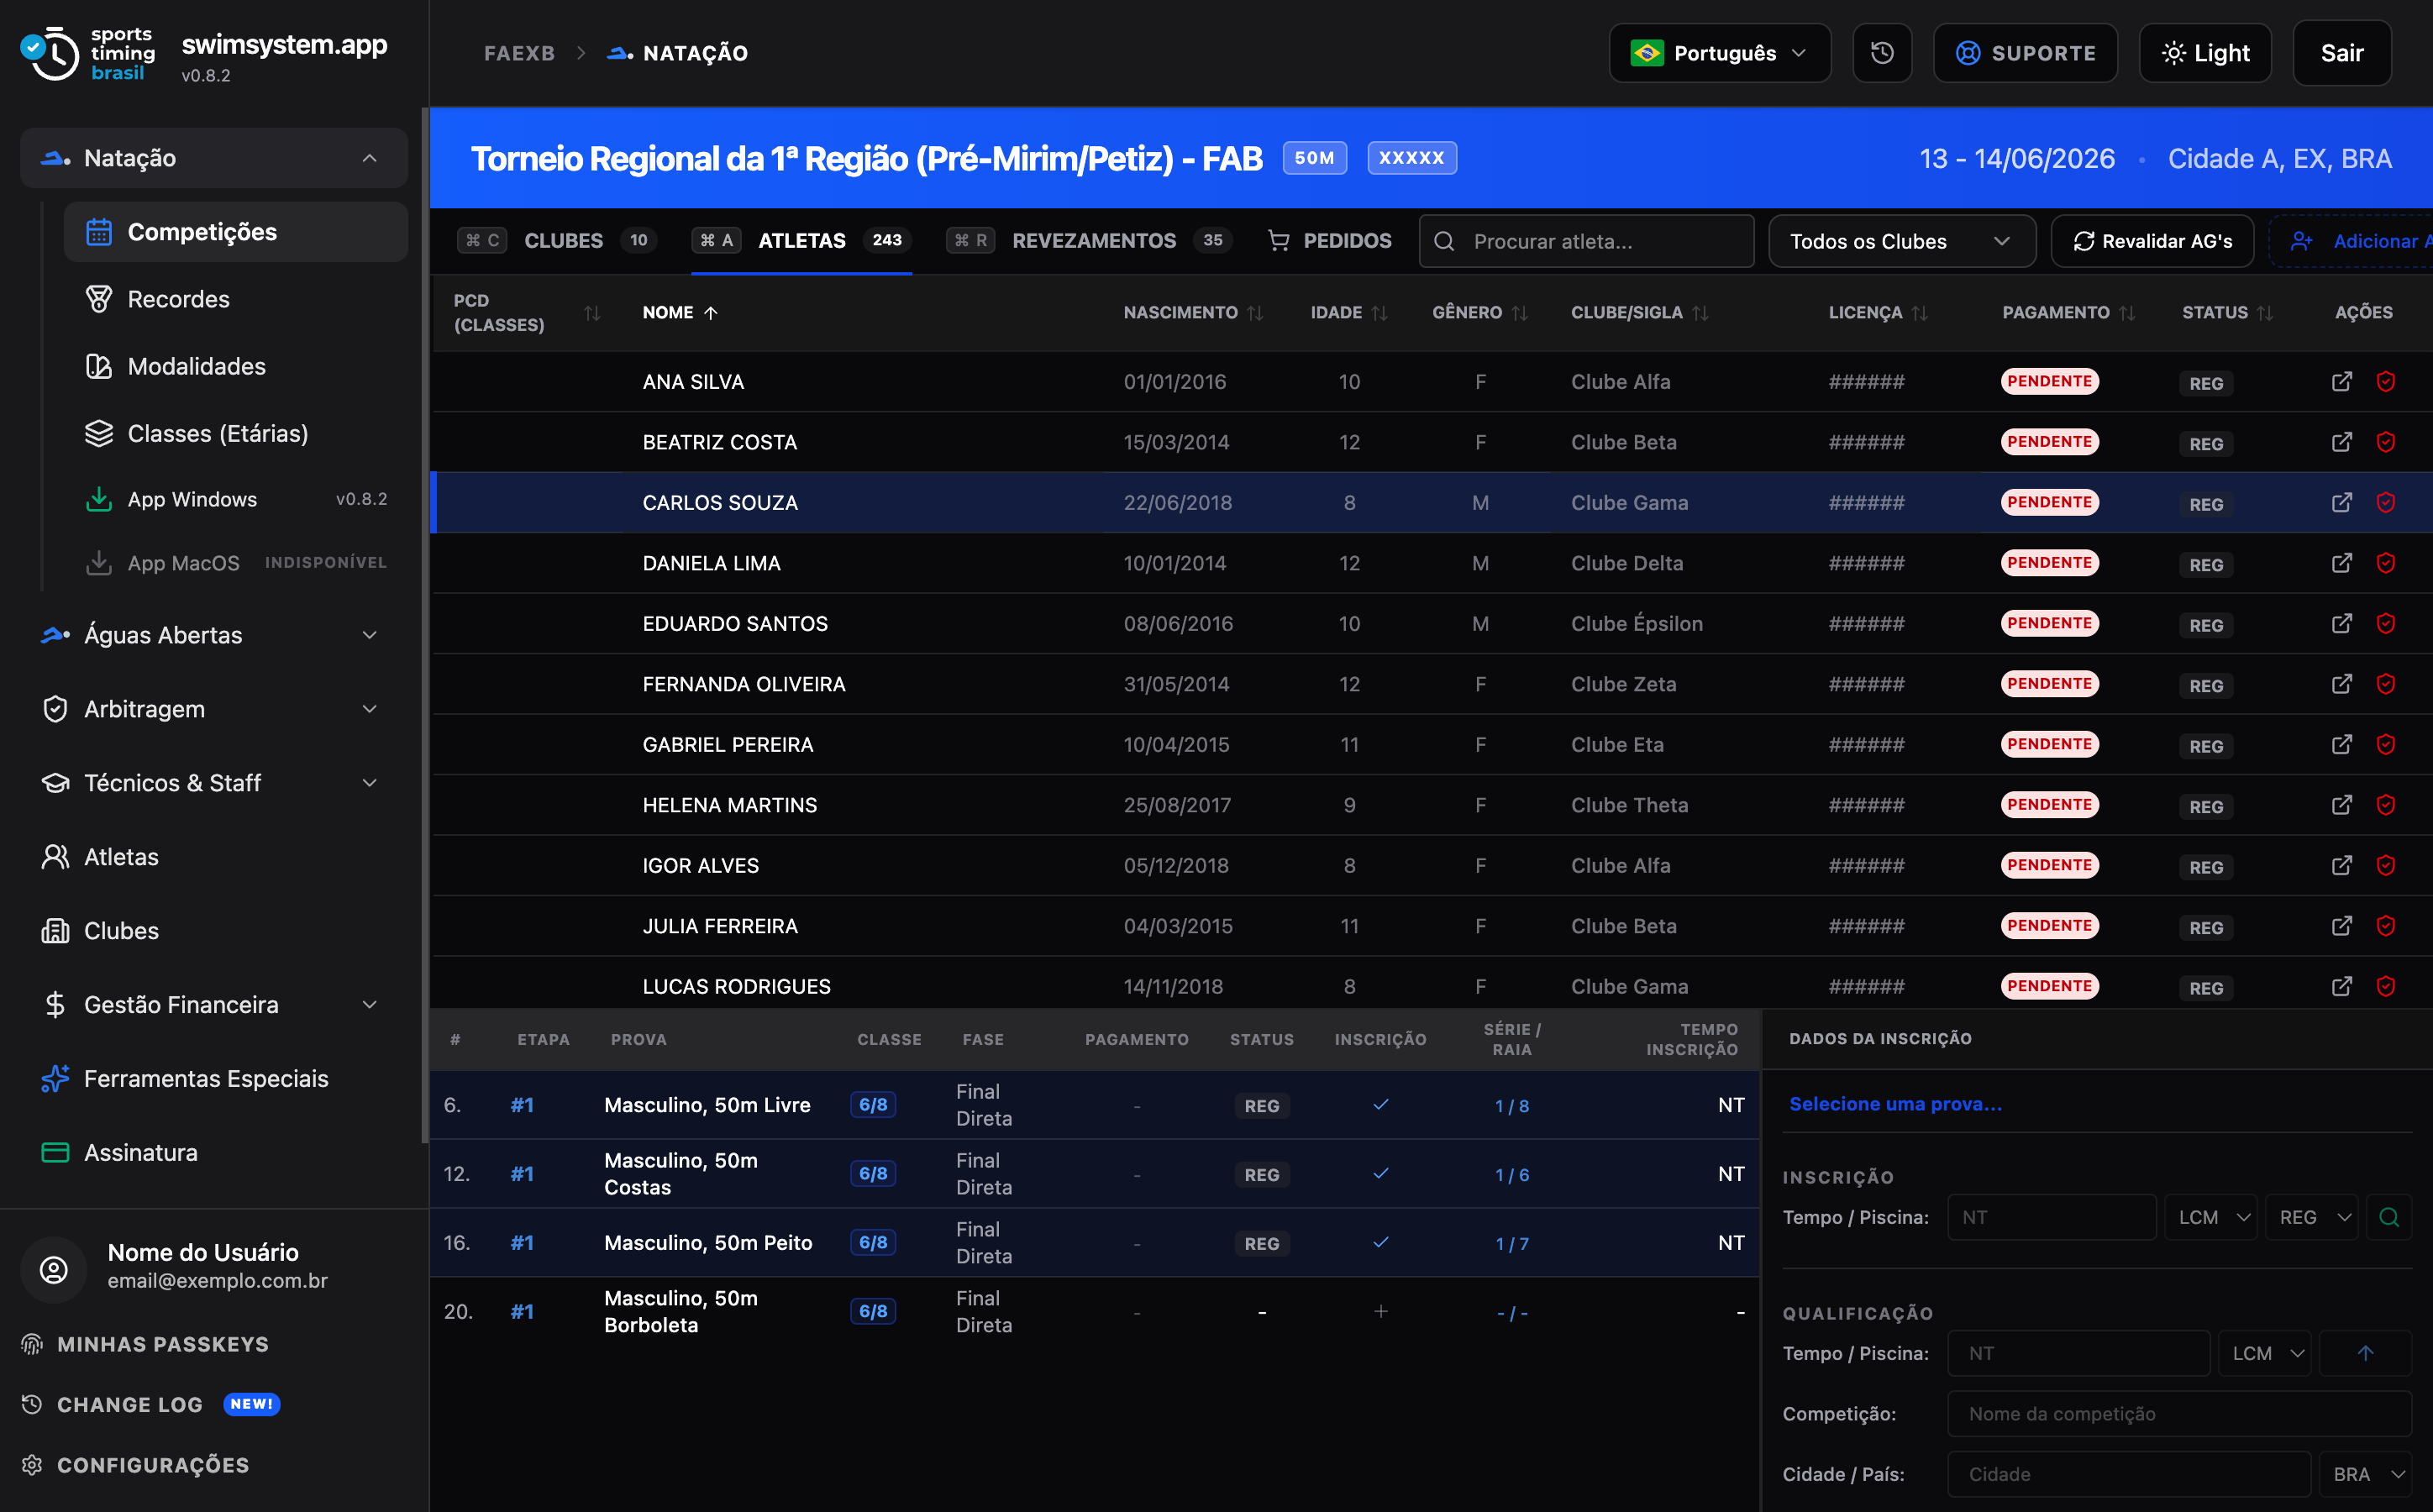Click red shield icon for Fernanda Oliveira

coord(2385,684)
